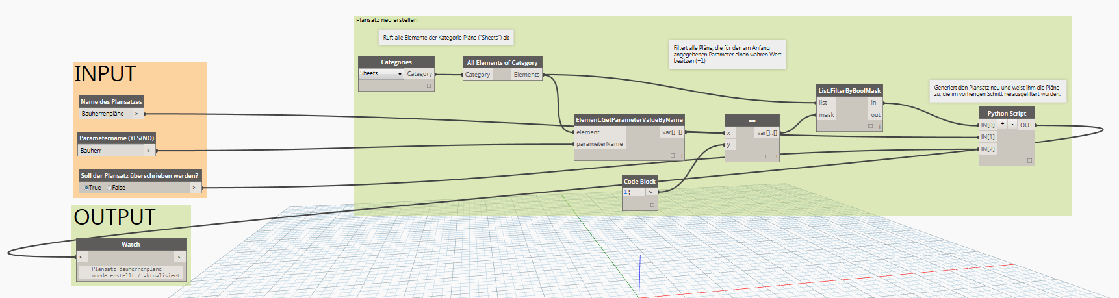Click the Watch node's output port arrow
This screenshot has height=298, width=1119.
point(179,257)
